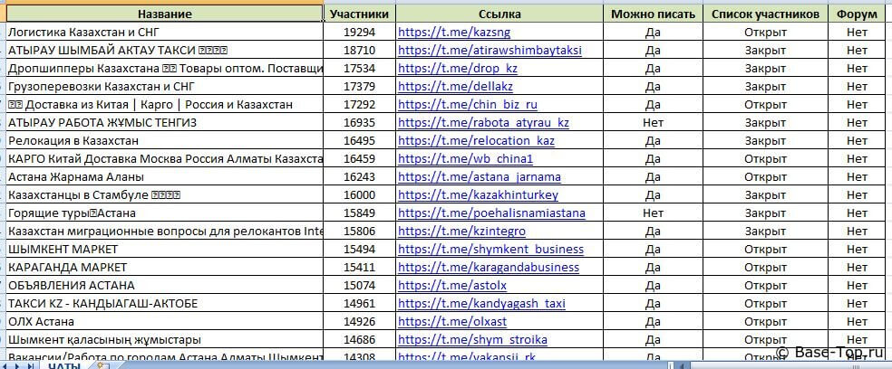Click the last sheet navigation arrow
Image resolution: width=892 pixels, height=369 pixels.
[30, 365]
